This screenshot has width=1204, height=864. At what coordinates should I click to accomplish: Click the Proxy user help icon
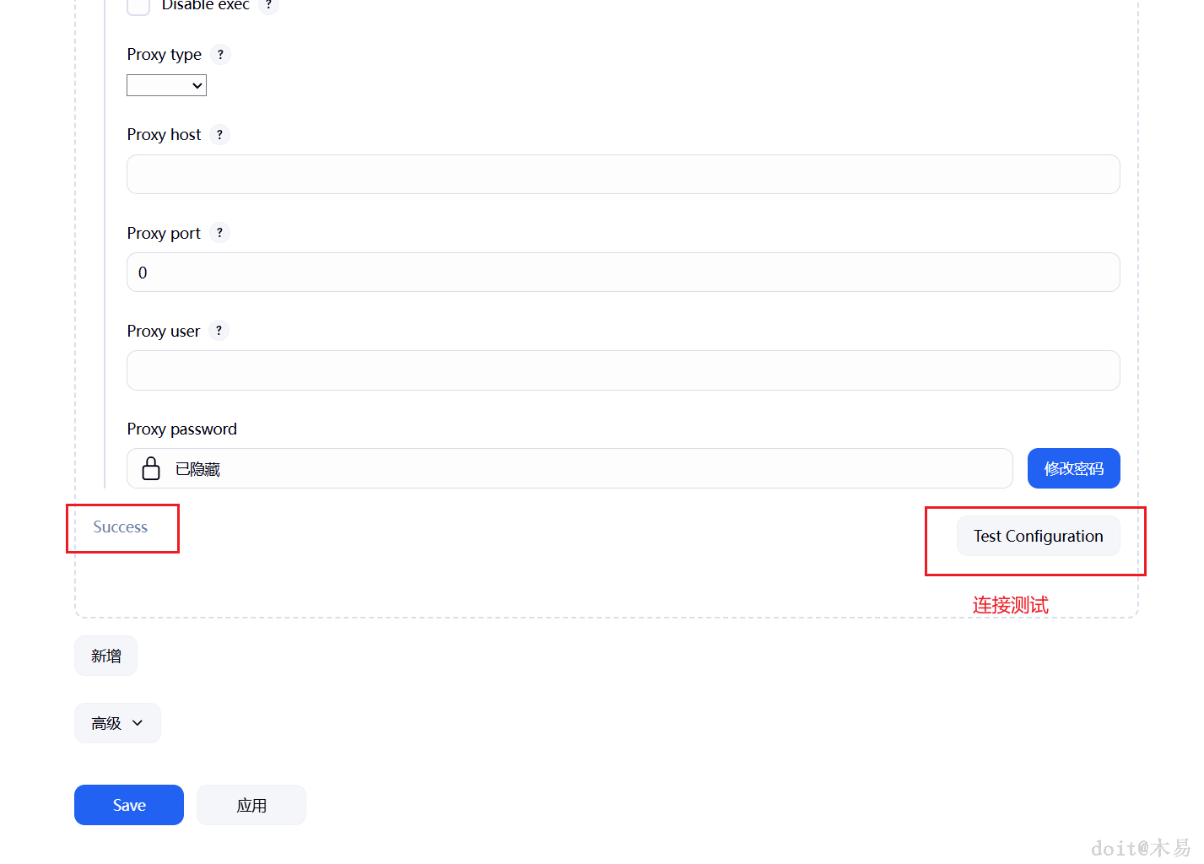point(219,331)
